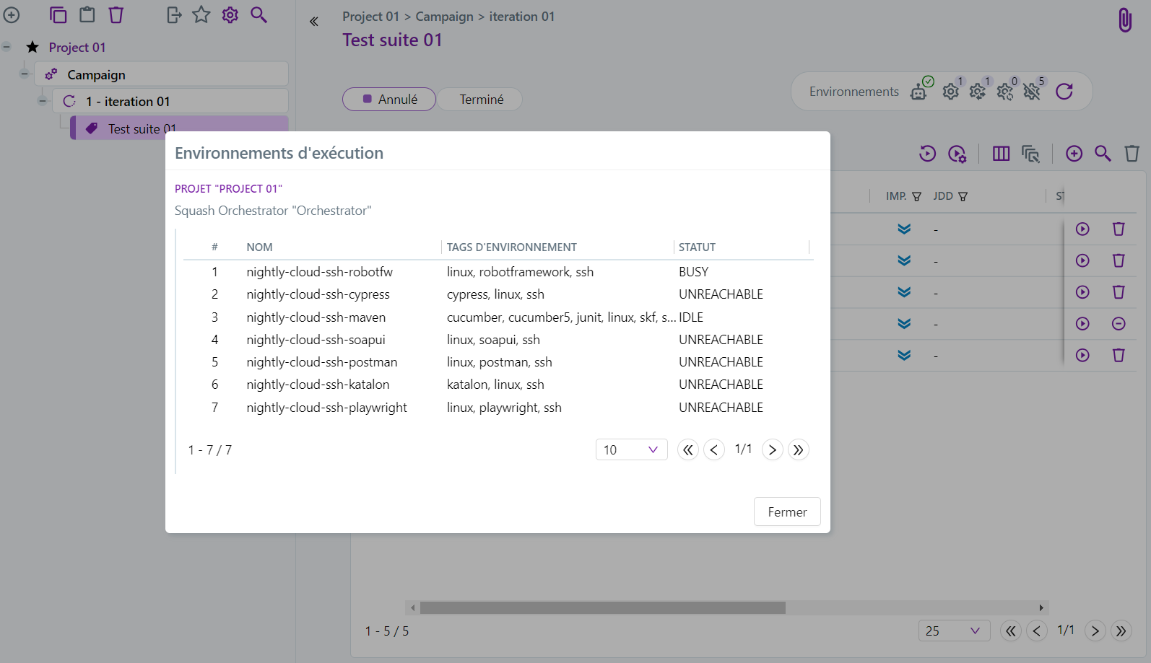The width and height of the screenshot is (1151, 663).
Task: Click the Terminé status tab
Action: point(481,100)
